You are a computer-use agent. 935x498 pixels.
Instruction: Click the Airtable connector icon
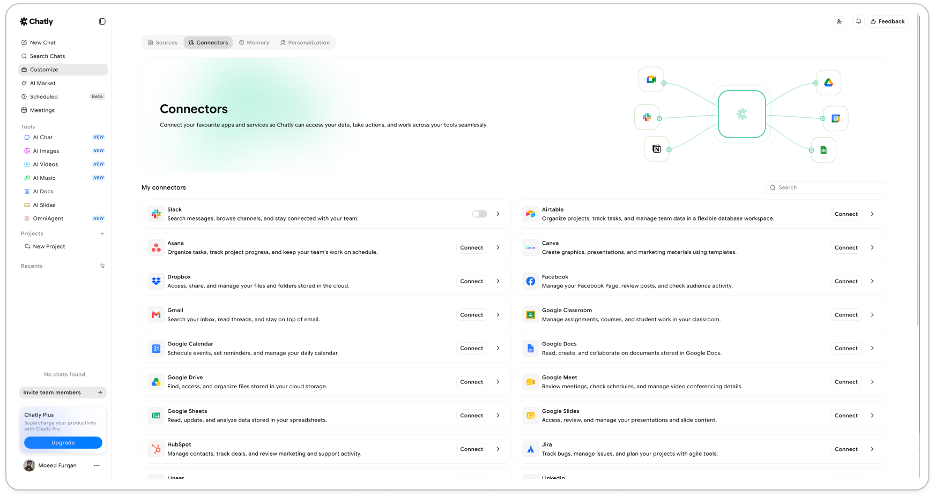(x=530, y=214)
